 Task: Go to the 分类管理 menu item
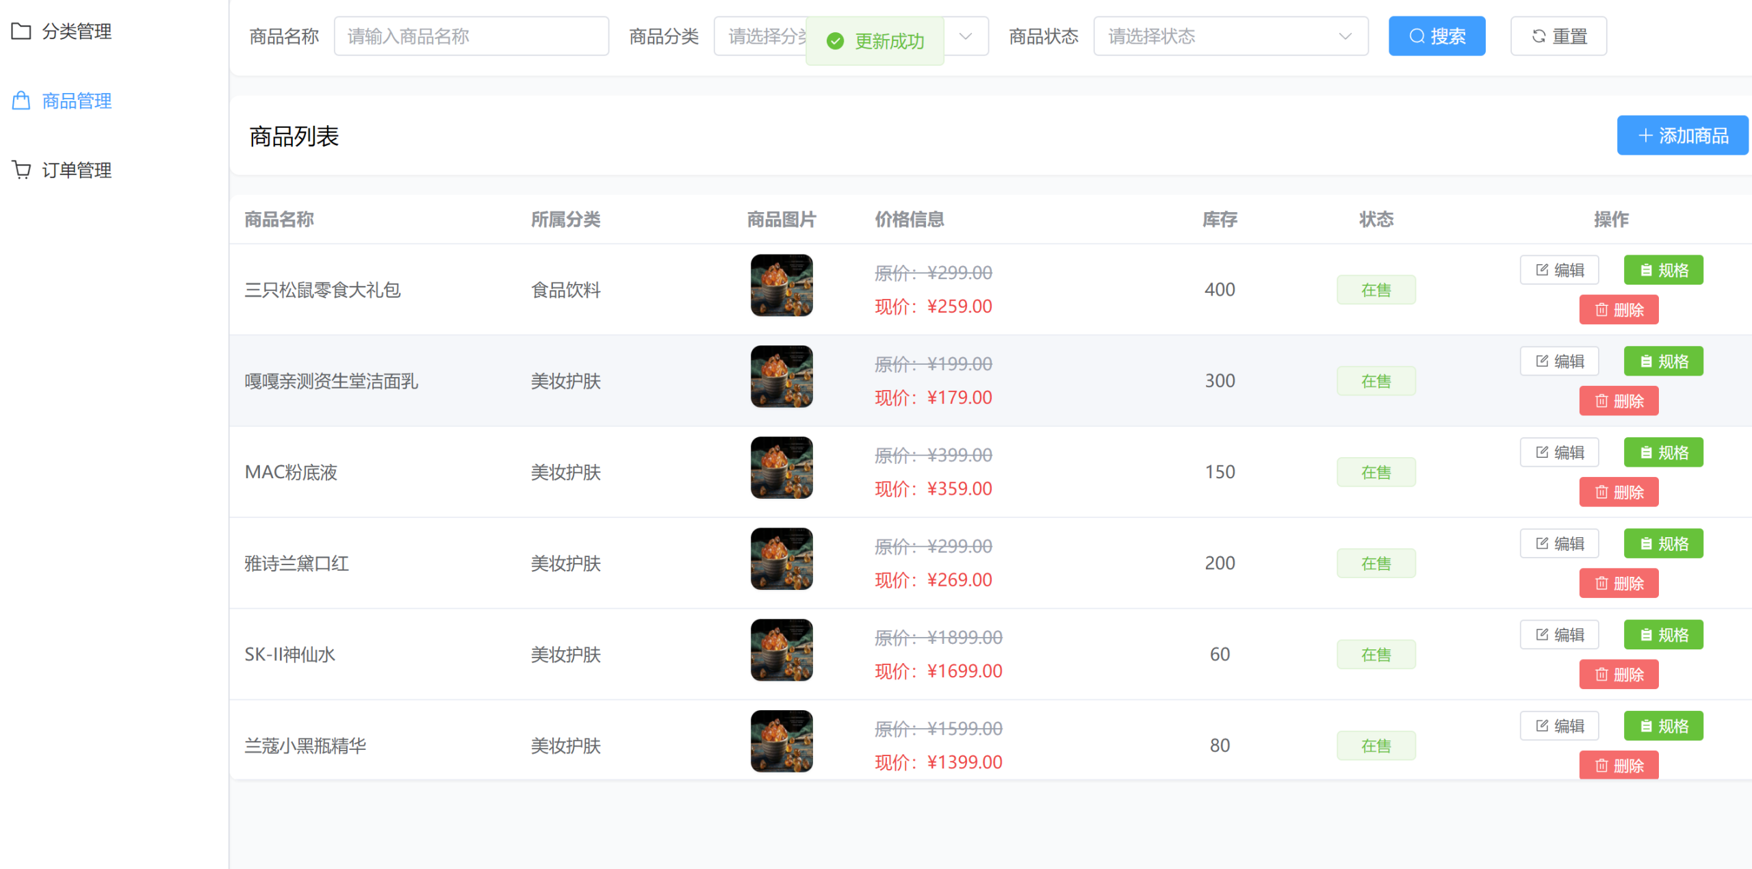(x=76, y=31)
